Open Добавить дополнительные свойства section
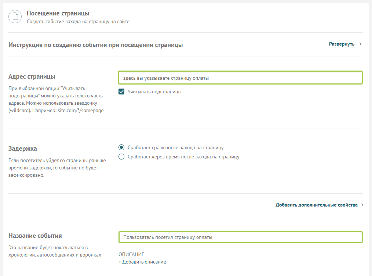372x276 pixels. point(316,205)
